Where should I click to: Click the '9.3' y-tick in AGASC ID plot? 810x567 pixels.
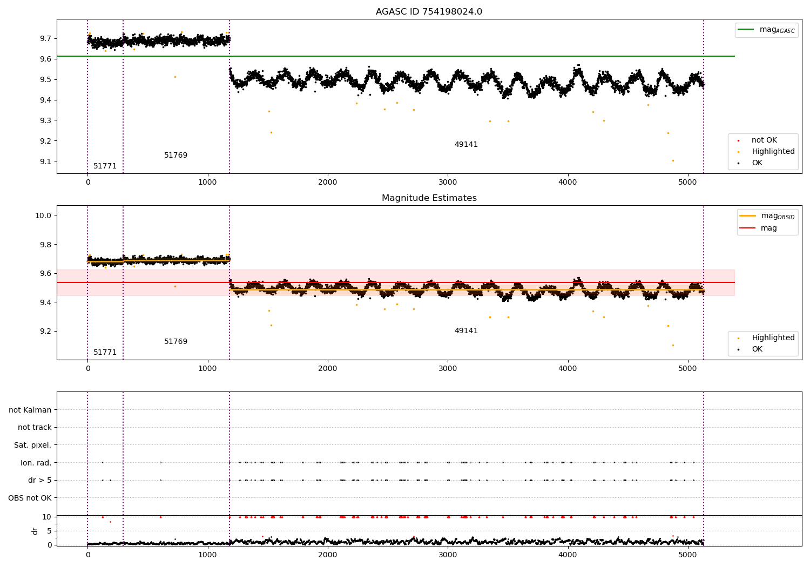45,121
